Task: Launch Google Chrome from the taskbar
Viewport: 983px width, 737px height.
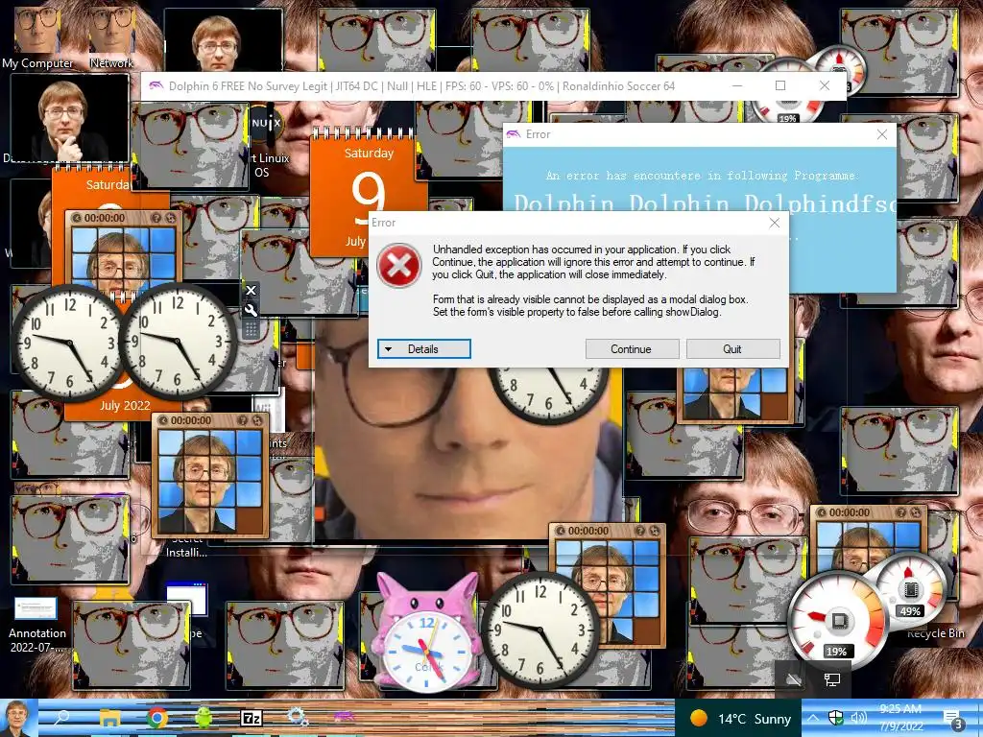Action: 157,718
